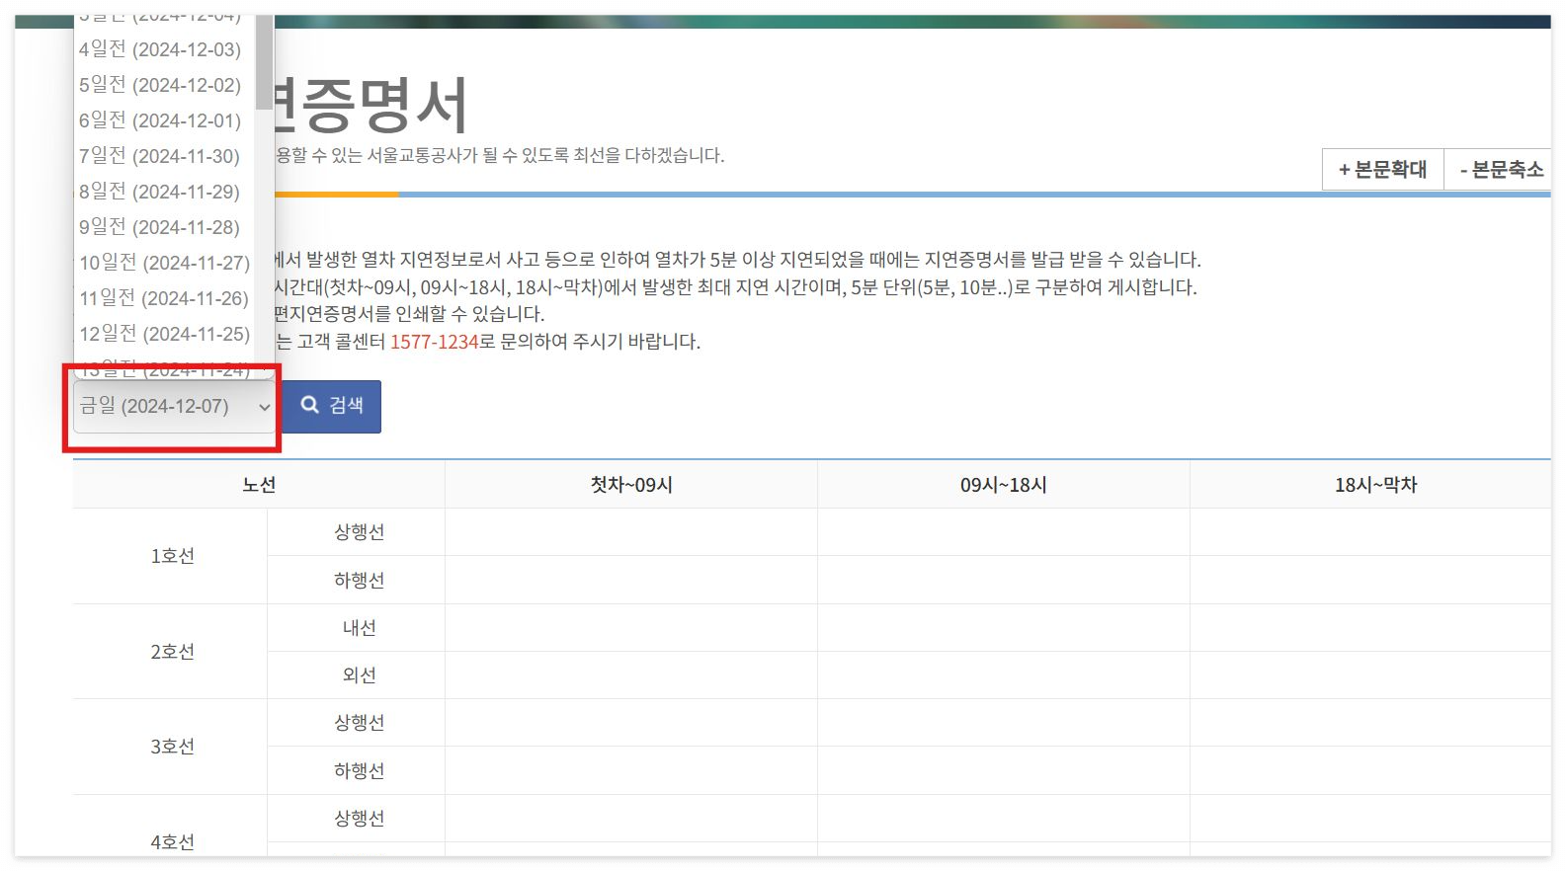Click the magnifier icon in search button
The image size is (1566, 871).
pyautogui.click(x=309, y=405)
